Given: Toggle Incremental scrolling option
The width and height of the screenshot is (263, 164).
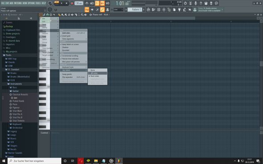Looking at the screenshot, I should (74, 56).
